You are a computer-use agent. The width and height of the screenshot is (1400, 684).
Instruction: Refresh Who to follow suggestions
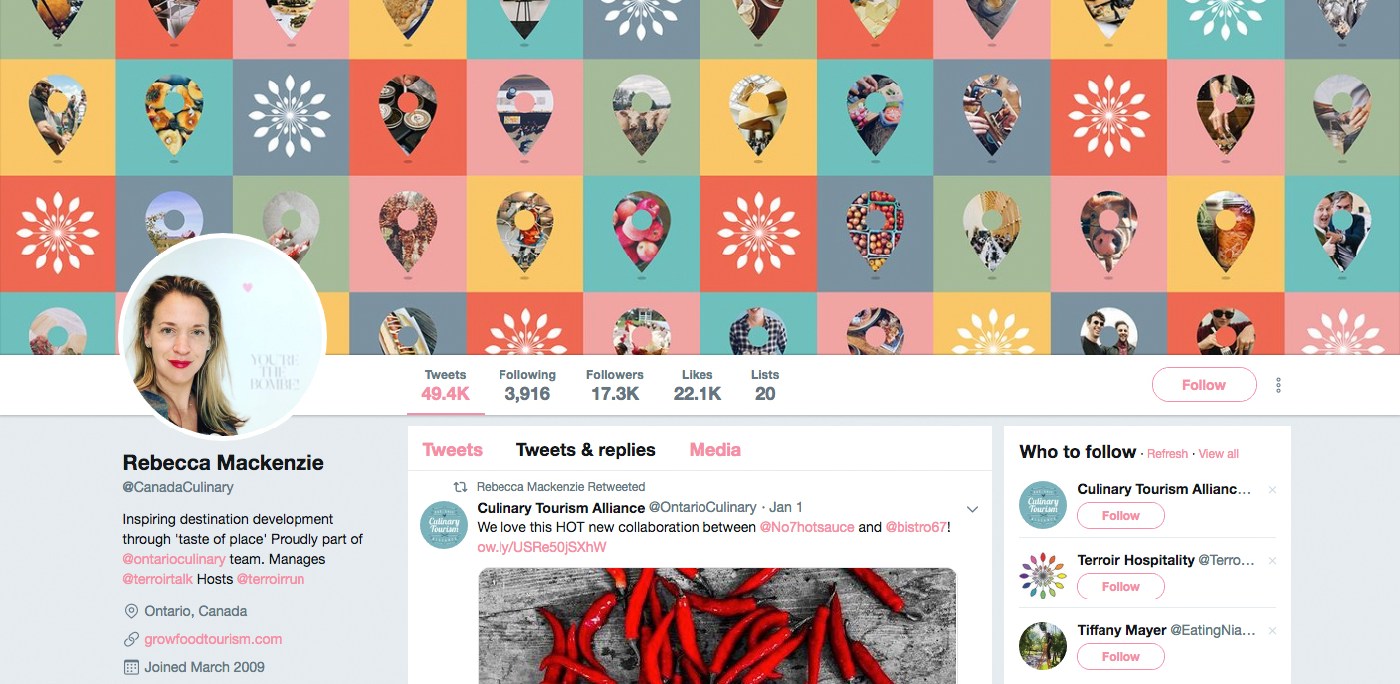pos(1167,454)
